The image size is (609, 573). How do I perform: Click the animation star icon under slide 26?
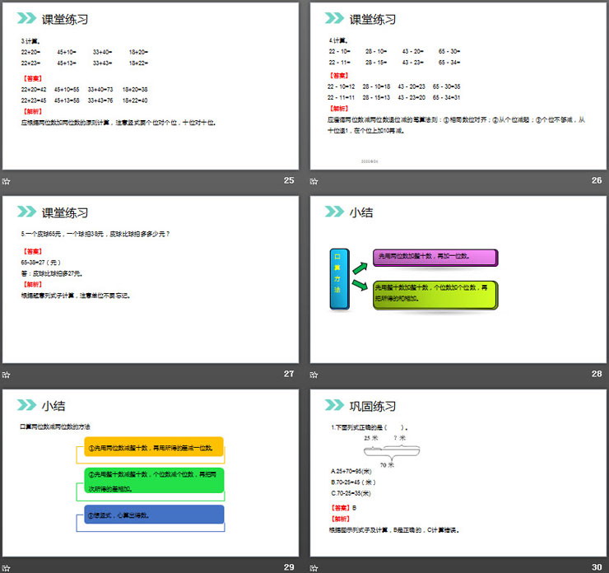[x=314, y=181]
